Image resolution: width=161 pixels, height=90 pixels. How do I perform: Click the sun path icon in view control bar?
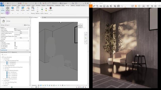(x=43, y=85)
